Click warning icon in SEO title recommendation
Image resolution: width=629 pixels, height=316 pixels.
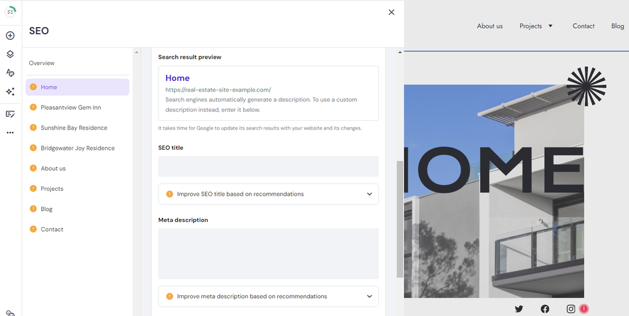170,194
